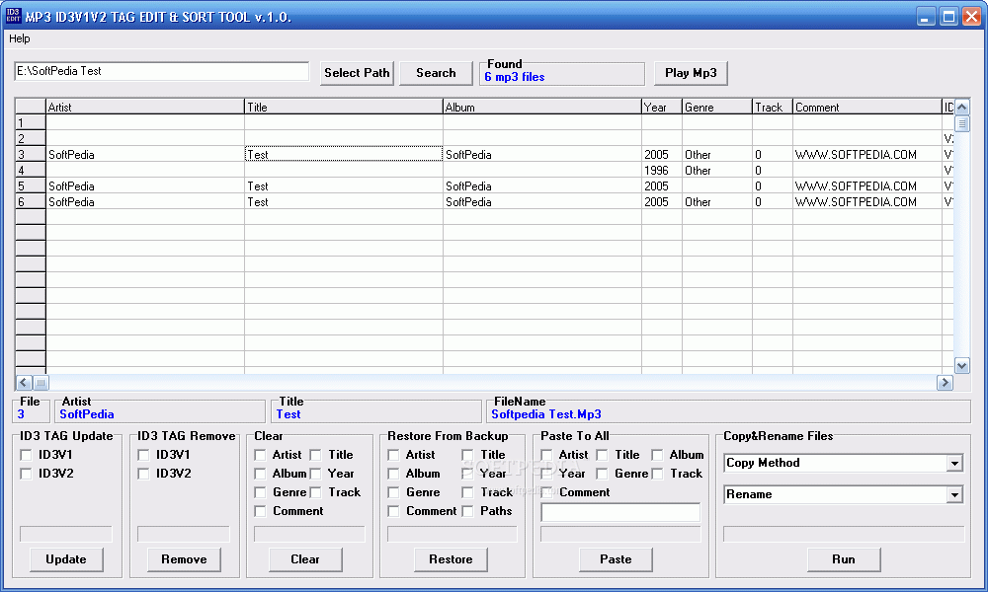Image resolution: width=988 pixels, height=592 pixels.
Task: Click the table's scroll left arrow
Action: 24,383
